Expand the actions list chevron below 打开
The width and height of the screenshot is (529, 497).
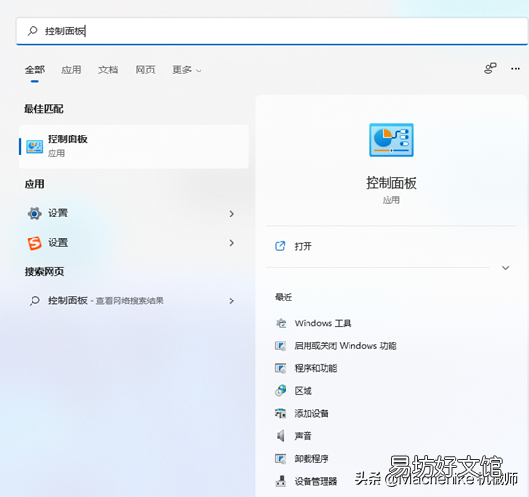click(x=505, y=268)
